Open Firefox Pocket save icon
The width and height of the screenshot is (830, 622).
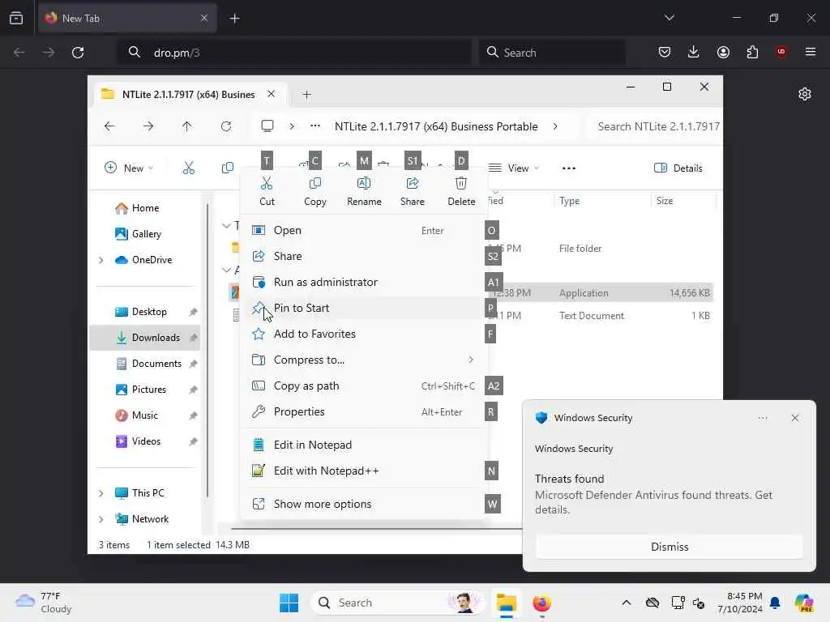(665, 52)
